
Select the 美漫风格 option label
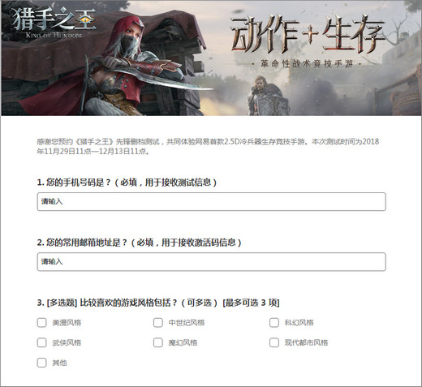pyautogui.click(x=67, y=322)
